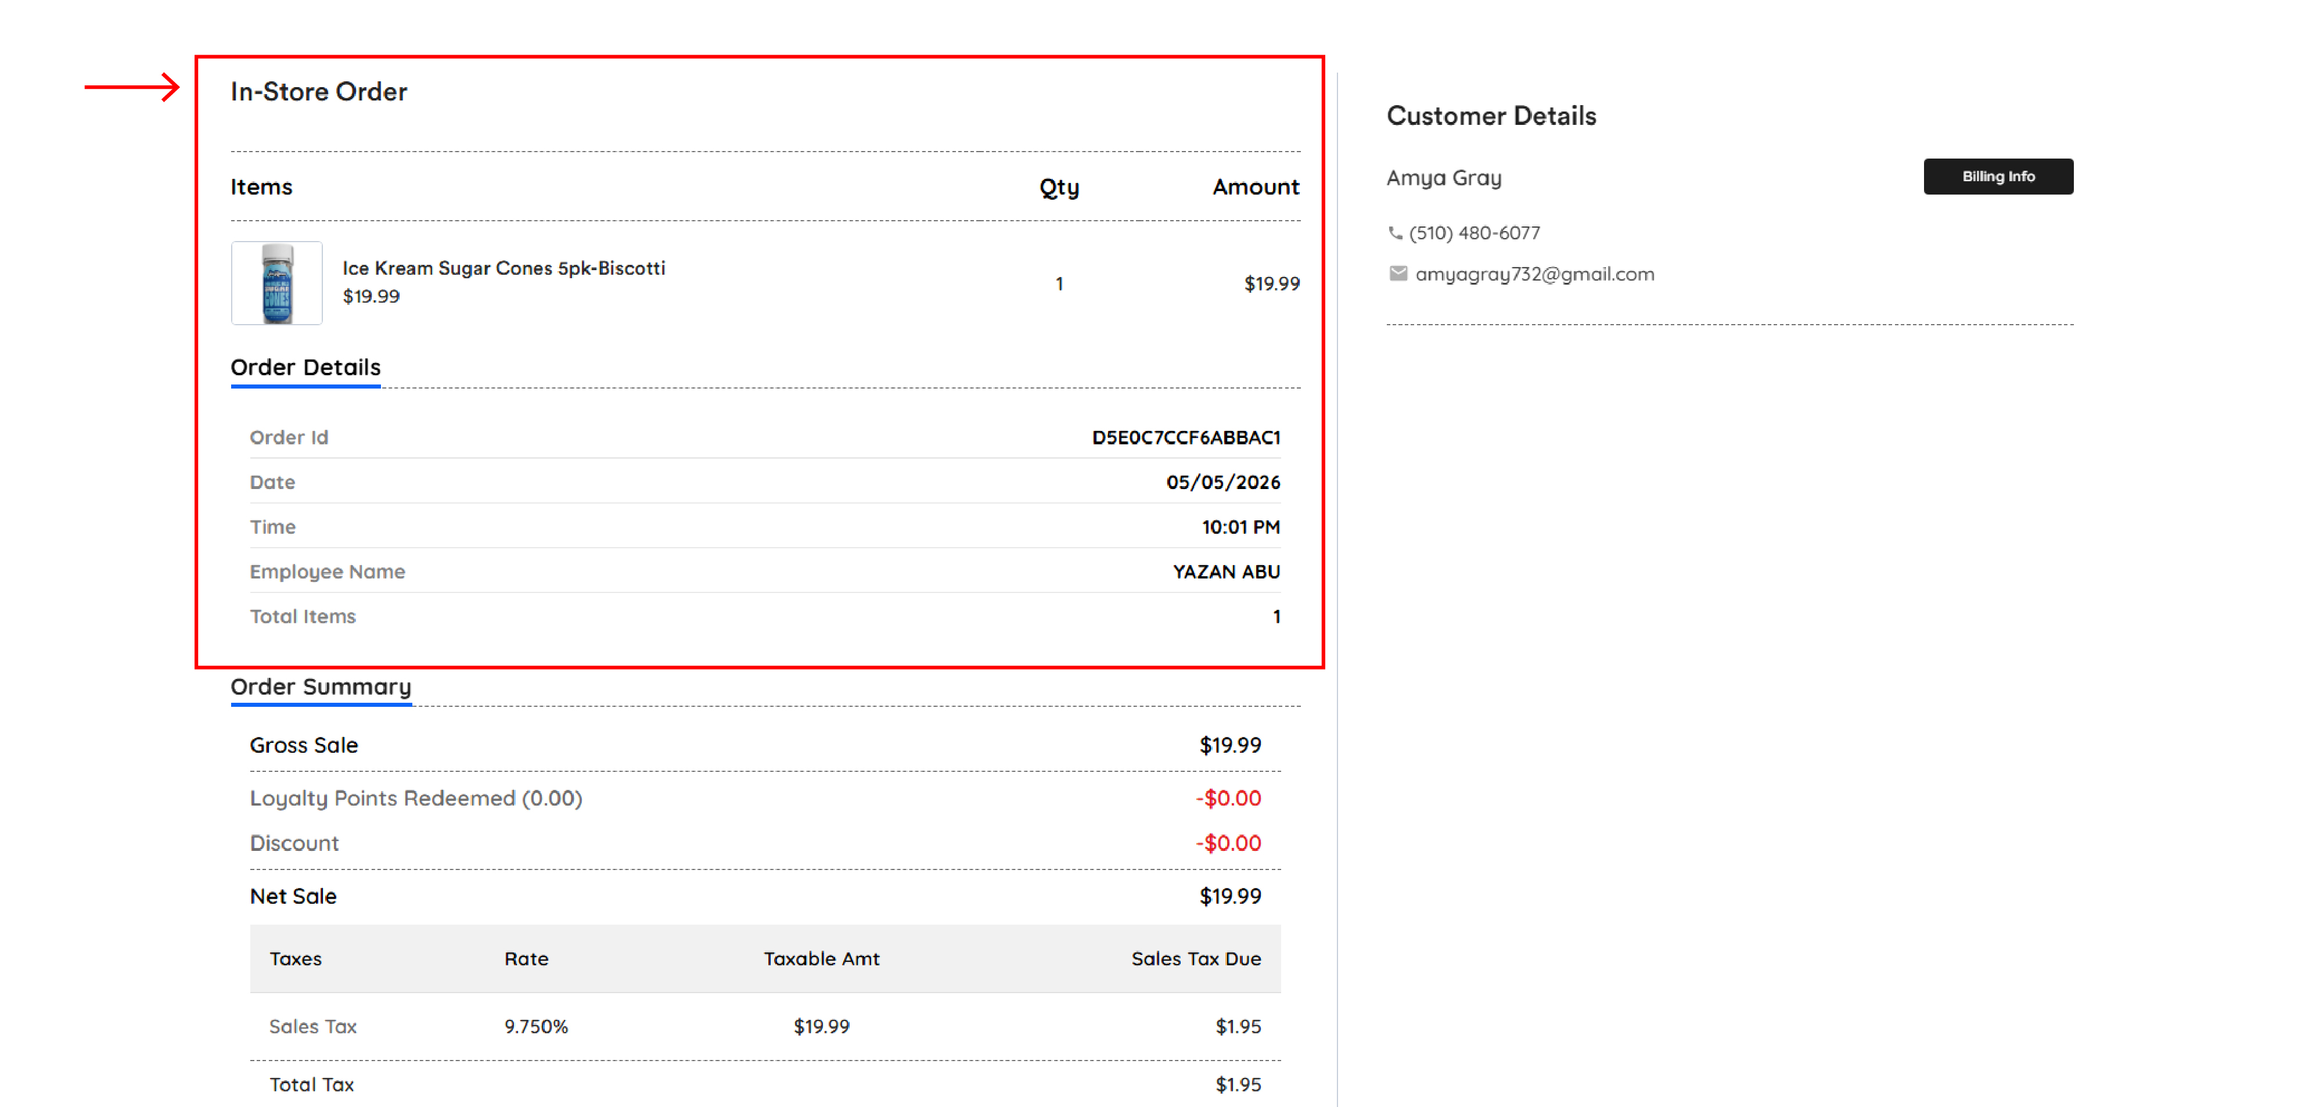Click the Net Sale label
2305x1107 pixels.
coord(293,896)
